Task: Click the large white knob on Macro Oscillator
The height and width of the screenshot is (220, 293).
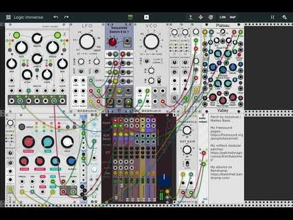Action: [67, 142]
